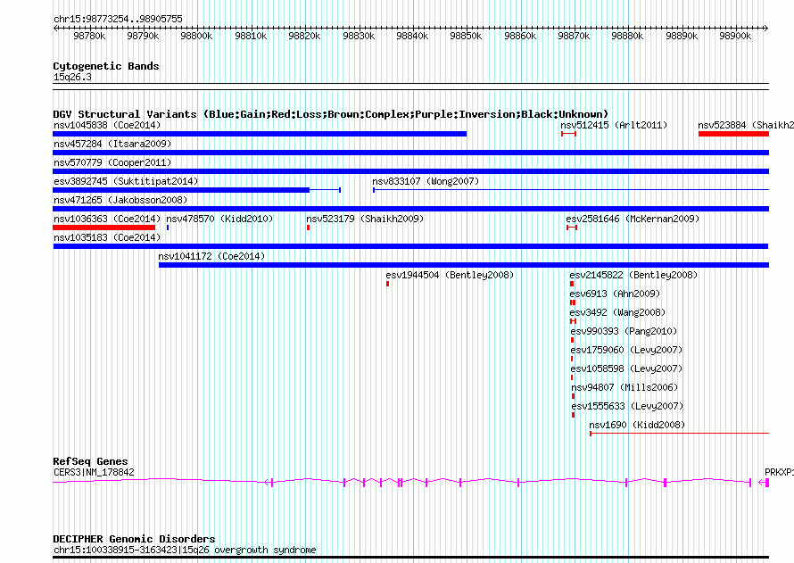
Task: Click the nsv1036363 (Coe2014) red loss bar
Action: click(x=103, y=228)
